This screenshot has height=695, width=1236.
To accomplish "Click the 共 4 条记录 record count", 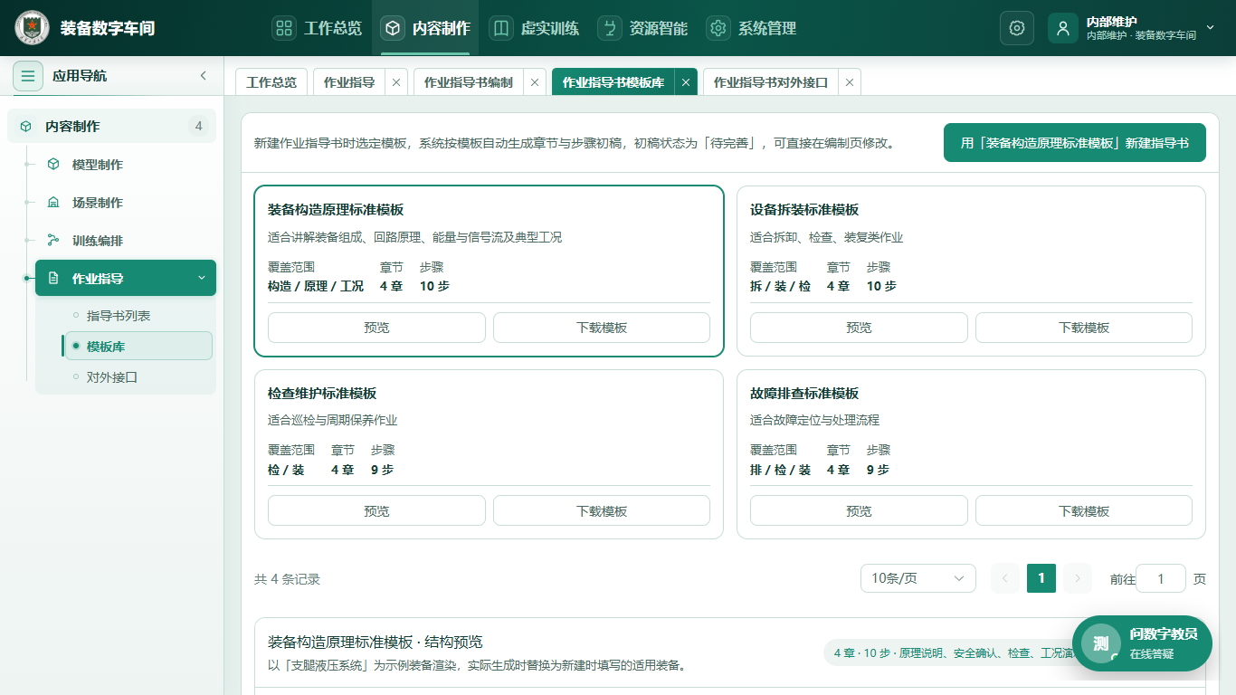I will click(x=287, y=579).
